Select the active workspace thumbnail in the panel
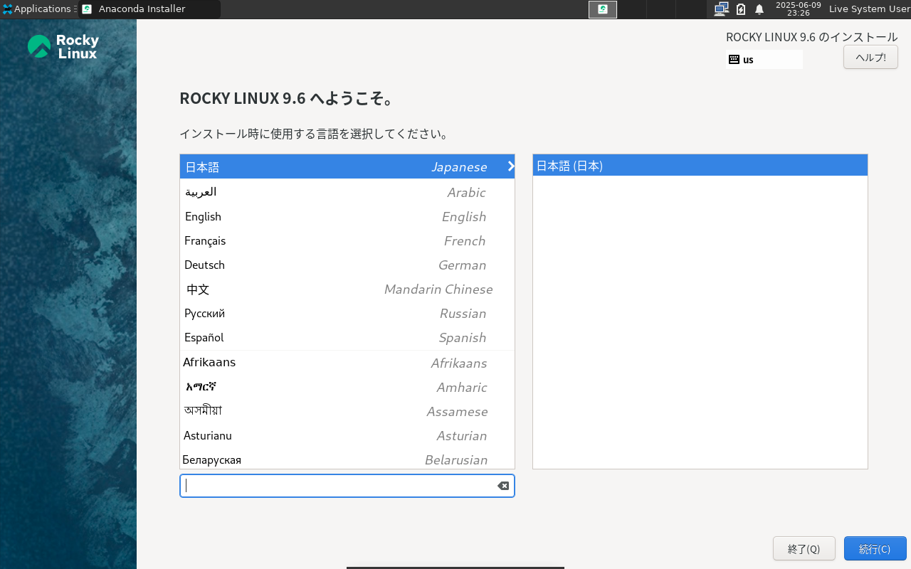911x569 pixels. click(603, 9)
